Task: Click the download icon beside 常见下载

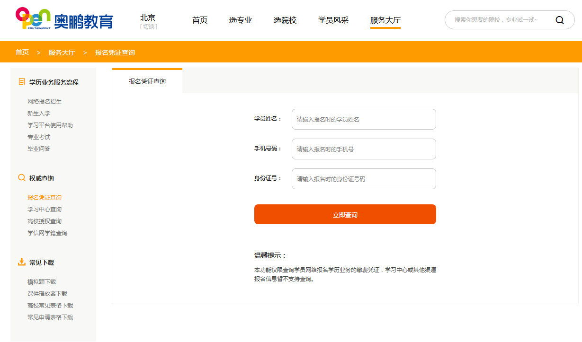Action: [x=21, y=262]
